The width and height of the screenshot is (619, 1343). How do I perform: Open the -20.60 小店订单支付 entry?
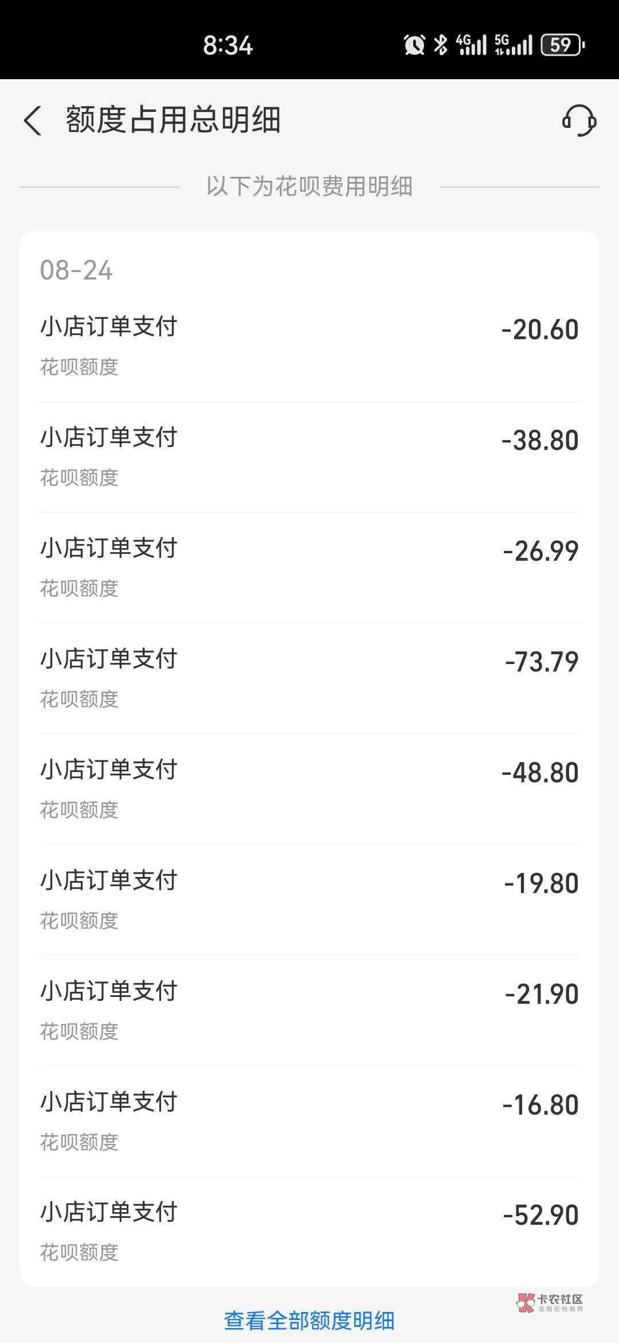coord(309,346)
